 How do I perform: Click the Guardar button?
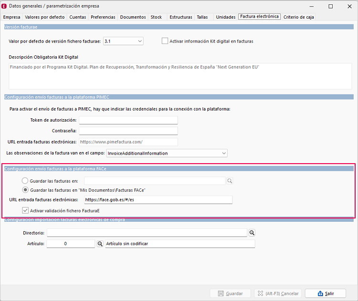tap(231, 293)
